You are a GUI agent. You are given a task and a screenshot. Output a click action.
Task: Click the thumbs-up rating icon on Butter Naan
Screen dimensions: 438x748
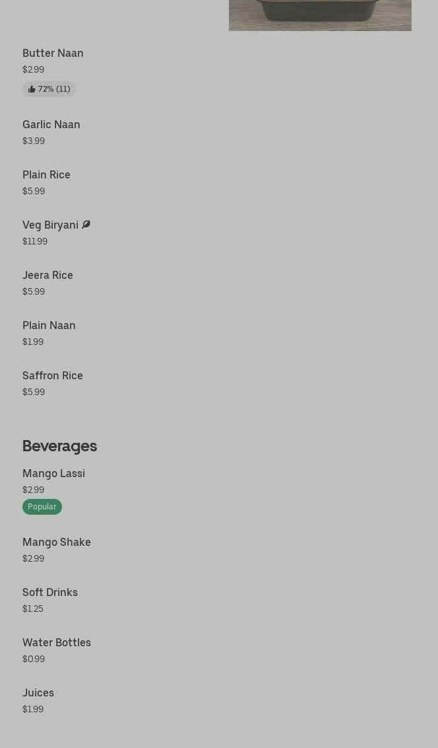(32, 89)
